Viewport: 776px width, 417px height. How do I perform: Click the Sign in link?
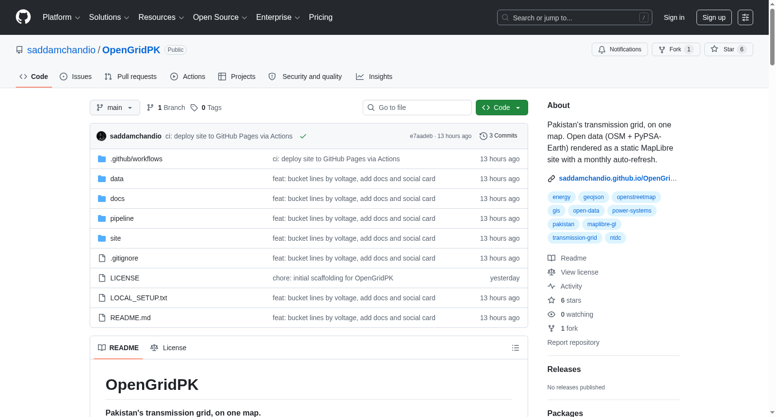click(674, 17)
